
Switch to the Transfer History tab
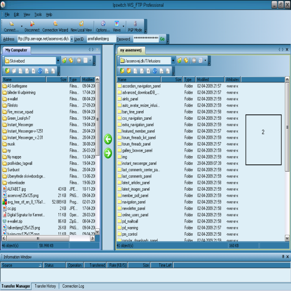[x=45, y=286]
